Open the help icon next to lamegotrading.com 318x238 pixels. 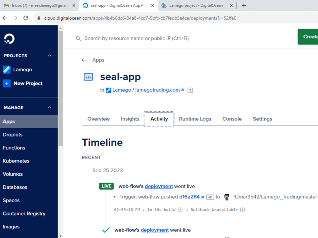coord(190,90)
